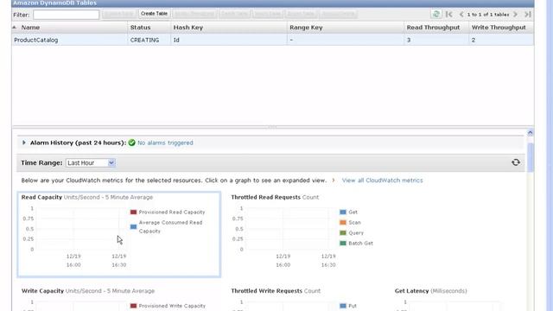Click the Get legend blue swatch

click(x=343, y=212)
